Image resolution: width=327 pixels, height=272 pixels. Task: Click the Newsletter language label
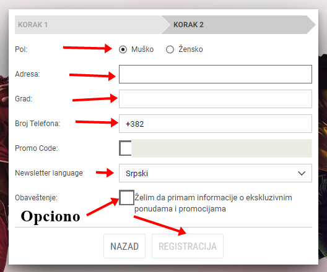(49, 173)
